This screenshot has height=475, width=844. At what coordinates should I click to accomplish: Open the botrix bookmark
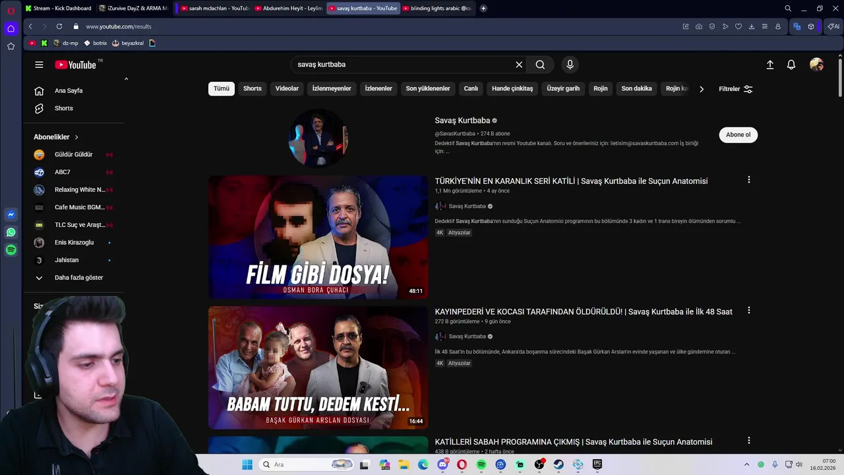(96, 43)
